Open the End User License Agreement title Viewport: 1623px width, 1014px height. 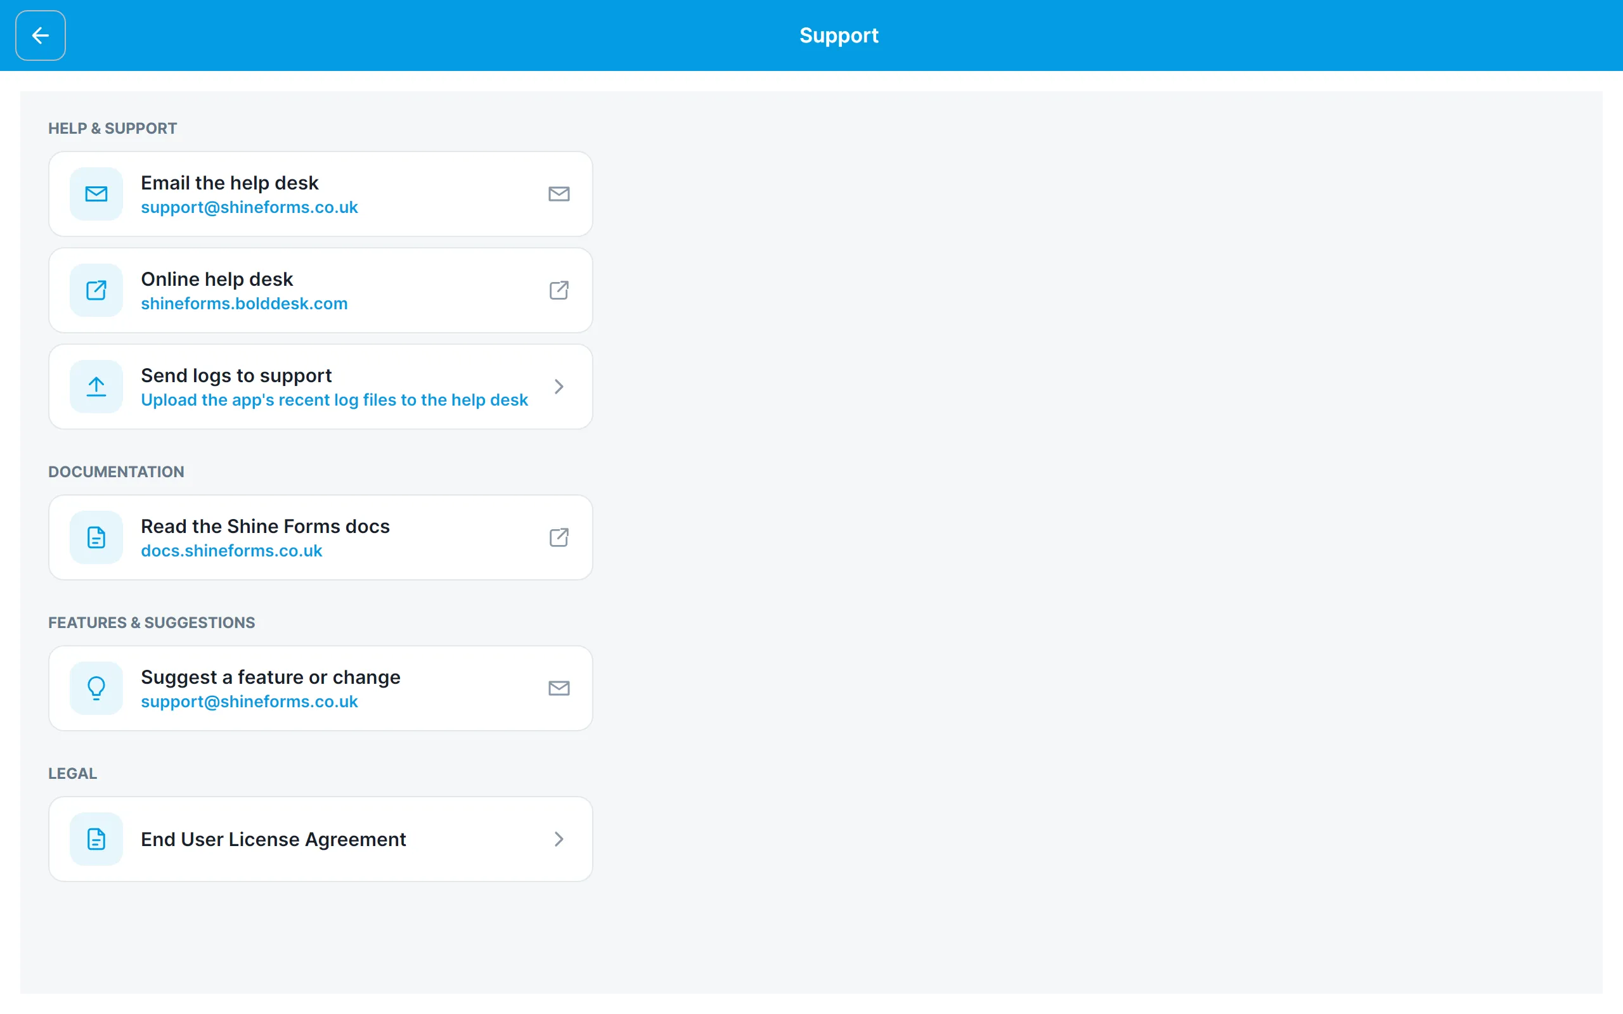coord(273,839)
